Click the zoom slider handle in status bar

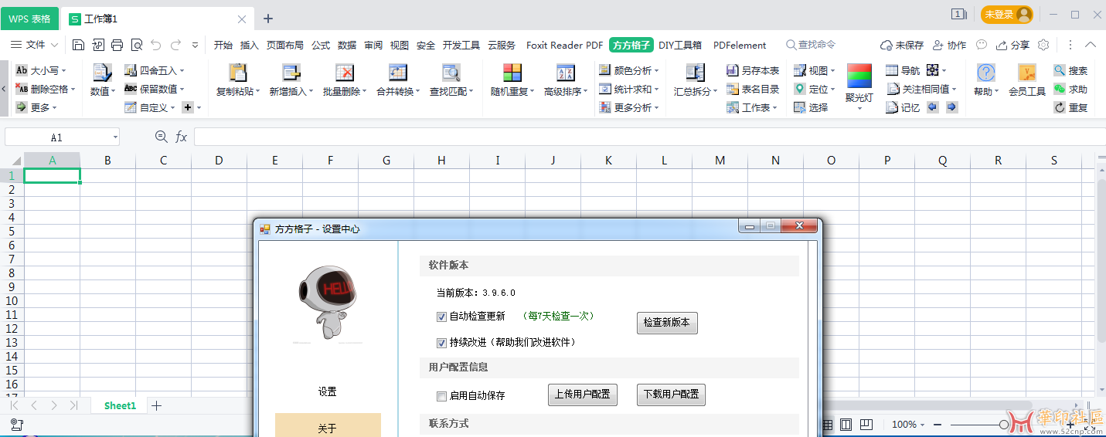(x=1004, y=425)
